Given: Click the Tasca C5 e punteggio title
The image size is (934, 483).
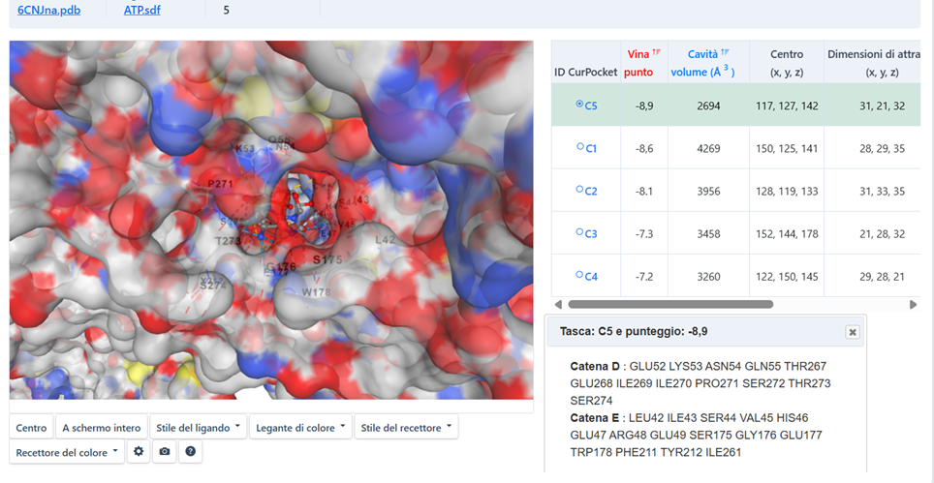Looking at the screenshot, I should [x=634, y=331].
